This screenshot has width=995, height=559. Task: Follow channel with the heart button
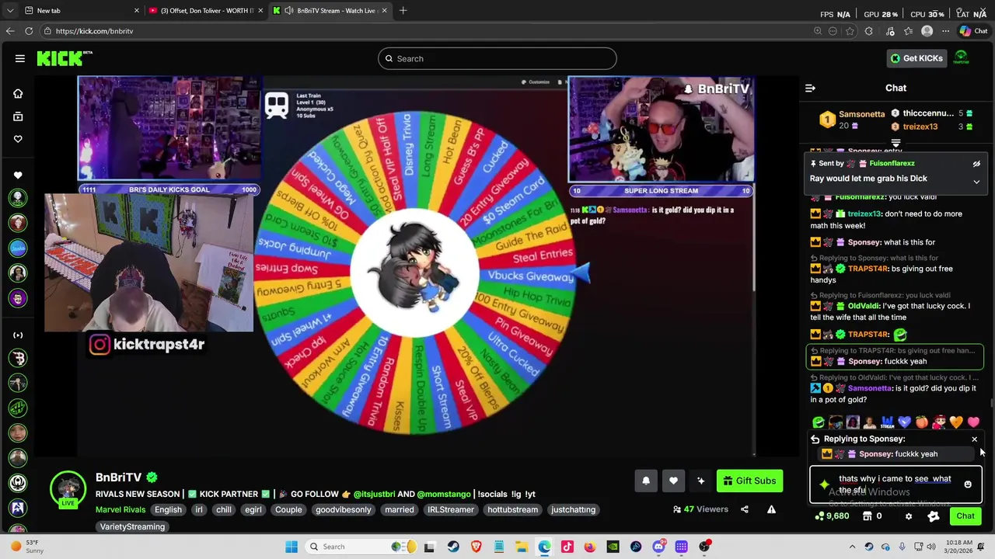[673, 481]
